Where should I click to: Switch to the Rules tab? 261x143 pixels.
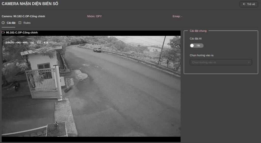[x=27, y=23]
